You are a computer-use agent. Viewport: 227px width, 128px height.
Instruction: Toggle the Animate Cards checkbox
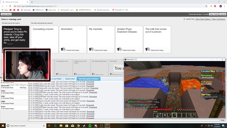tap(184, 19)
